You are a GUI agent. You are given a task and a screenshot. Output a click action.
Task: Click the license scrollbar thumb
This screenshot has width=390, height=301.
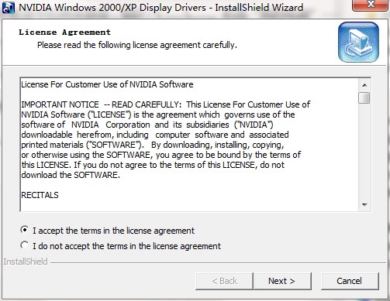pos(364,97)
